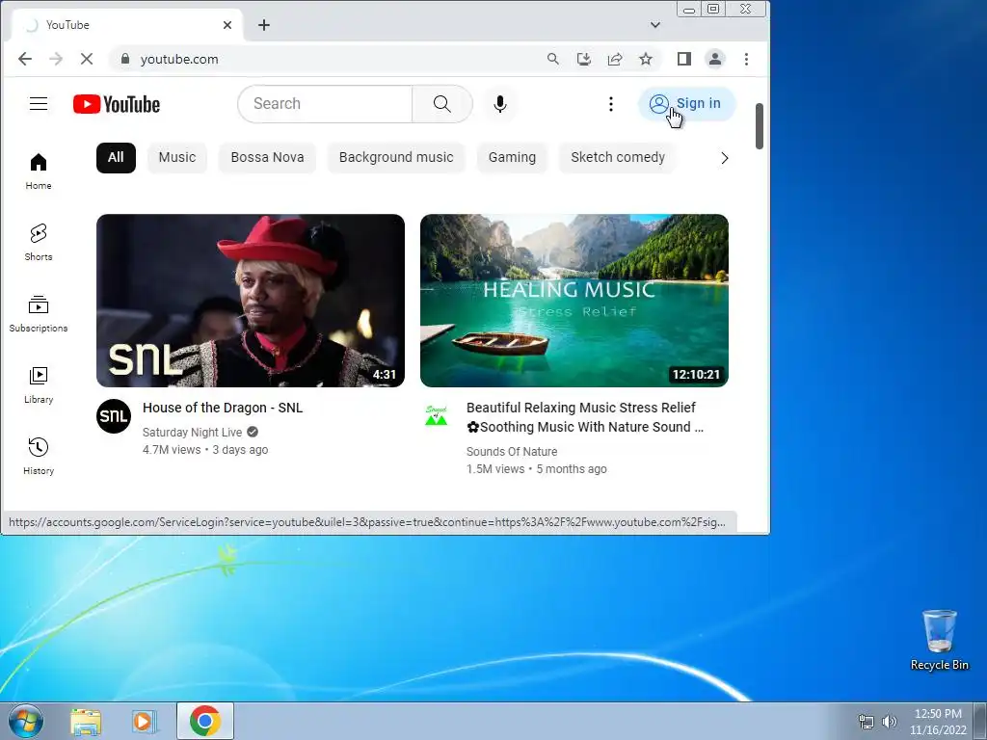The width and height of the screenshot is (987, 740).
Task: Click the '1.5M views • 5 months ago' text
Action: click(536, 469)
